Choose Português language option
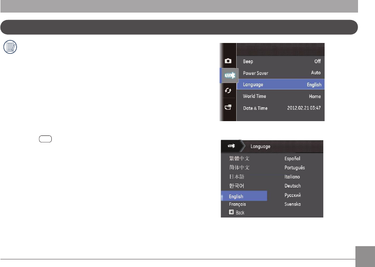This screenshot has height=267, width=375. pos(295,168)
